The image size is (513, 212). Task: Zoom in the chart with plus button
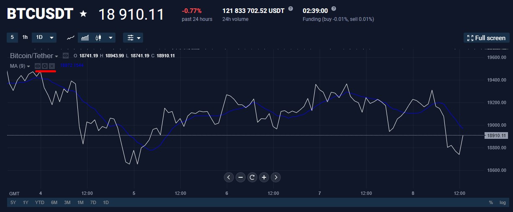click(x=264, y=177)
